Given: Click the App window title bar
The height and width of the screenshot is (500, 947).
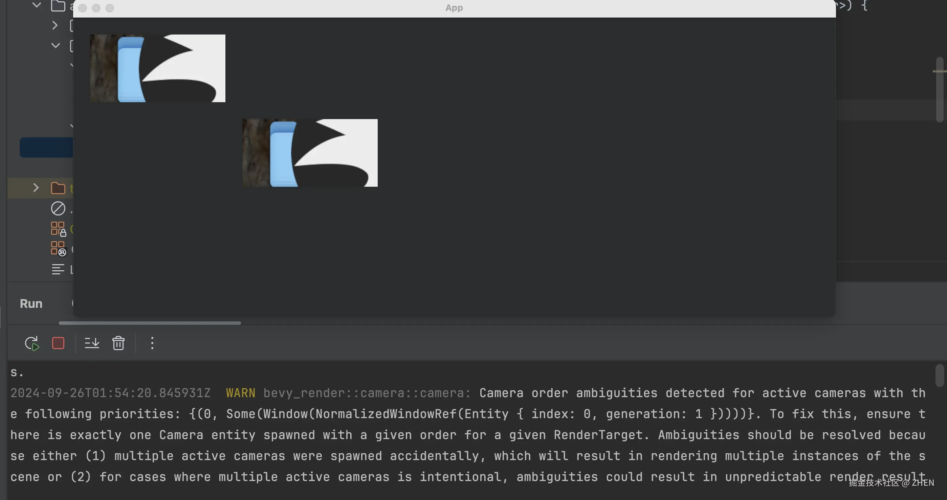Looking at the screenshot, I should [x=454, y=8].
